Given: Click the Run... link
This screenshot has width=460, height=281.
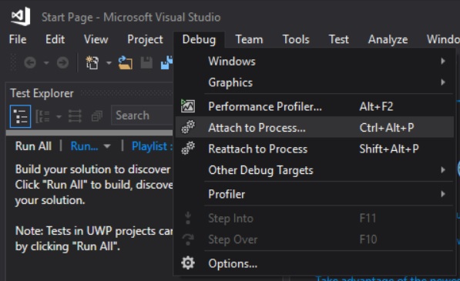Looking at the screenshot, I should (x=85, y=146).
